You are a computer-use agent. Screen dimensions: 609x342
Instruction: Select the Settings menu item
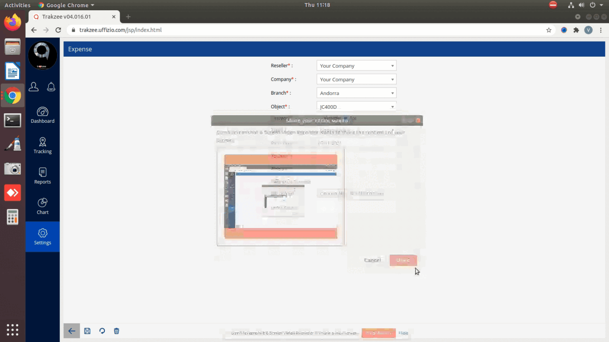click(x=42, y=237)
